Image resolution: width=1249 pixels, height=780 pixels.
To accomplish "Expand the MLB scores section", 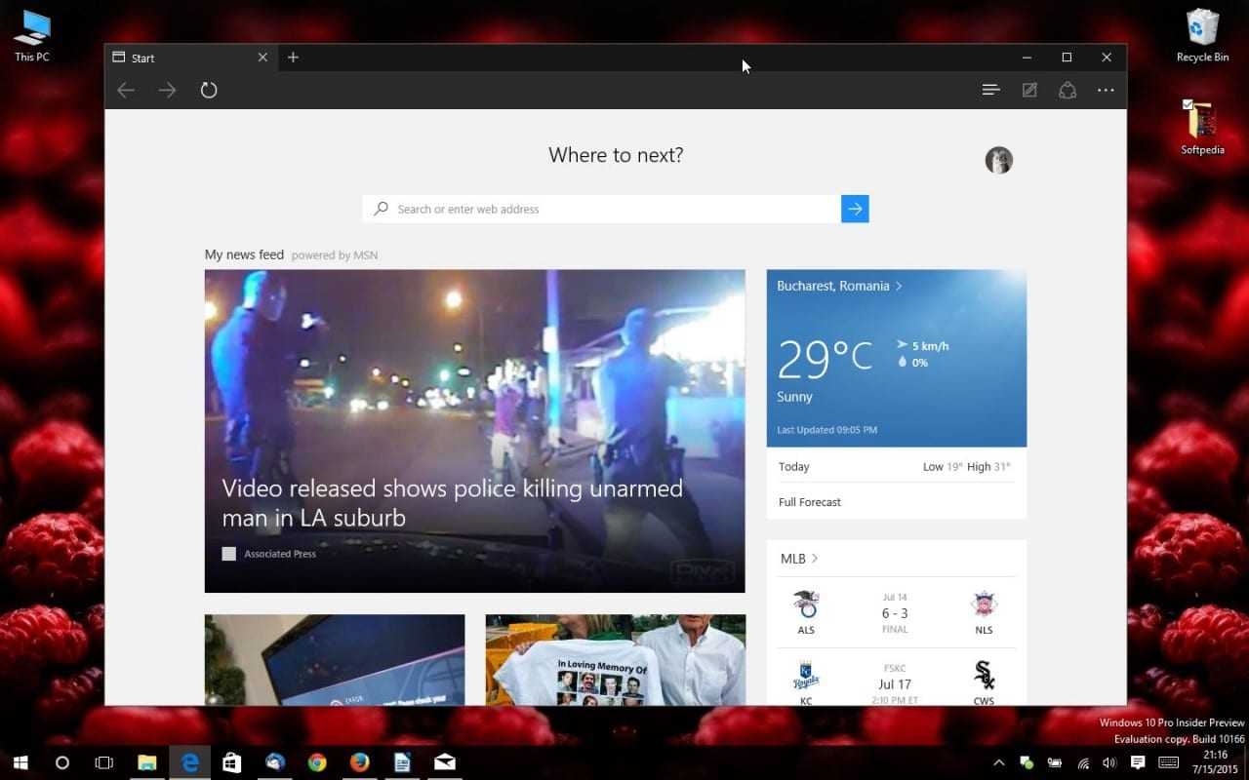I will (x=799, y=559).
